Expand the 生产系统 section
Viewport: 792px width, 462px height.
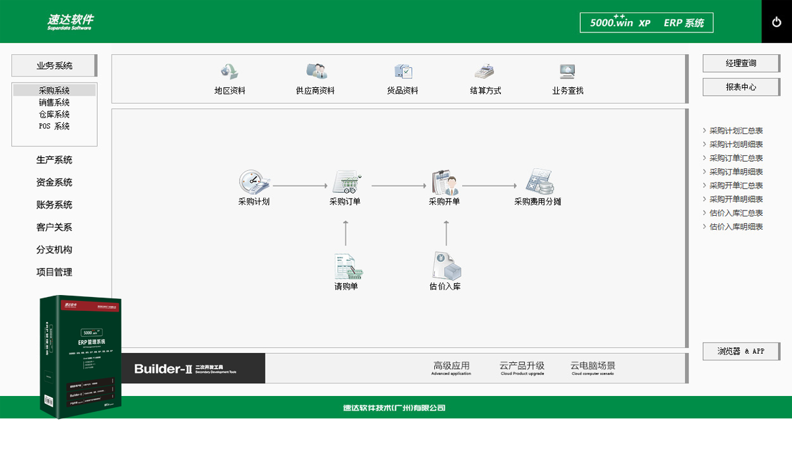coord(54,160)
